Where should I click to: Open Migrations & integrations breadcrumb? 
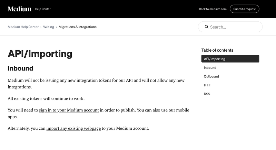pos(77,27)
